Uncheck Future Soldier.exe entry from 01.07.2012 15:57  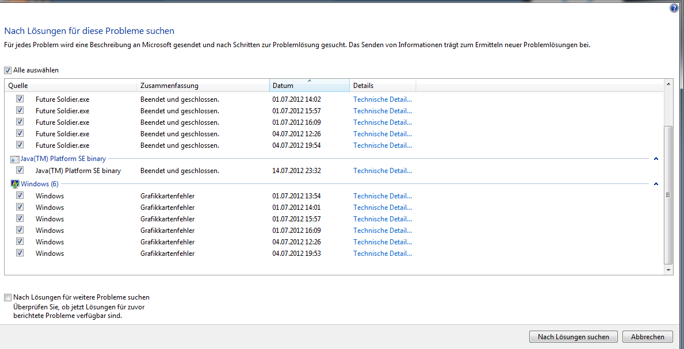pyautogui.click(x=20, y=110)
